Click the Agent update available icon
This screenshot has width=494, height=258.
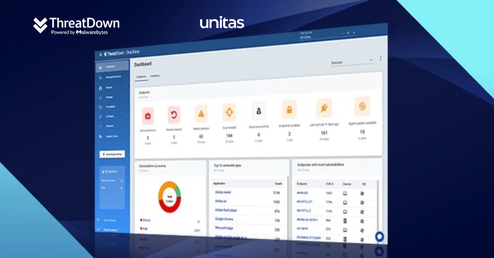(x=362, y=106)
